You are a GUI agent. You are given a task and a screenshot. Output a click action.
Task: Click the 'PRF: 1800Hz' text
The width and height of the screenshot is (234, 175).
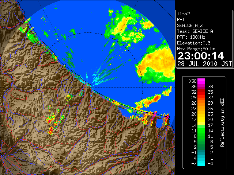[x=191, y=37]
